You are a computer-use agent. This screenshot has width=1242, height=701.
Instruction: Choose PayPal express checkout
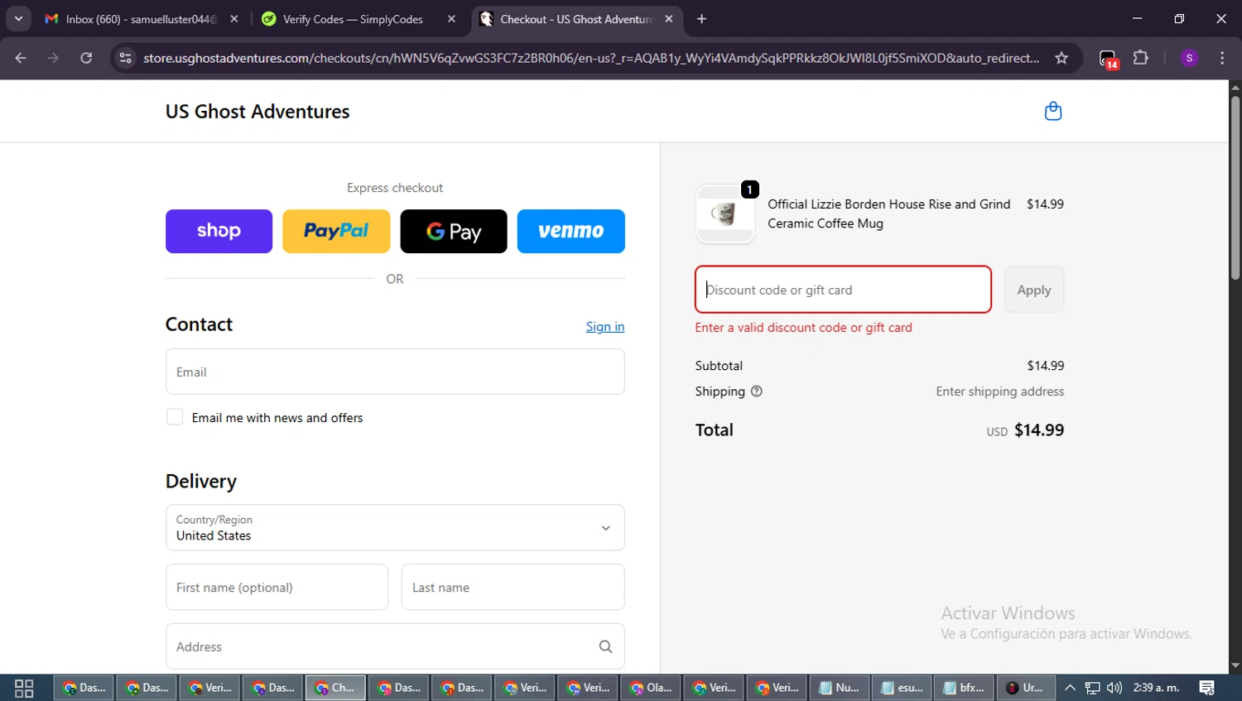click(336, 231)
